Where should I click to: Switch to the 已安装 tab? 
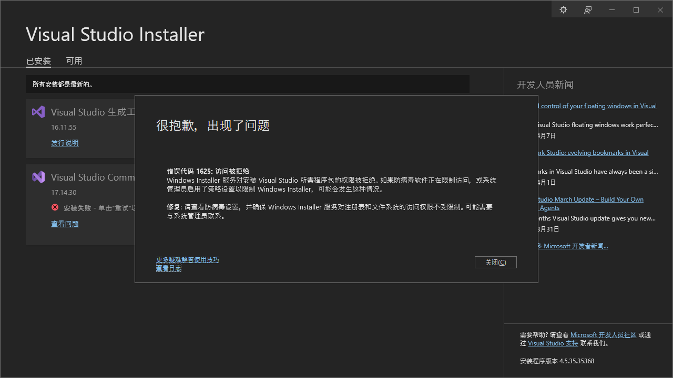click(x=38, y=61)
